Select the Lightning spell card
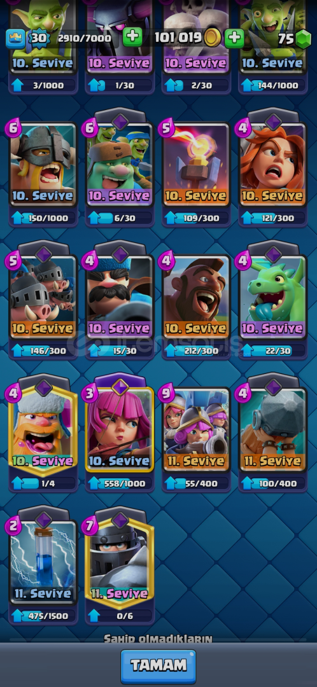 tap(43, 562)
